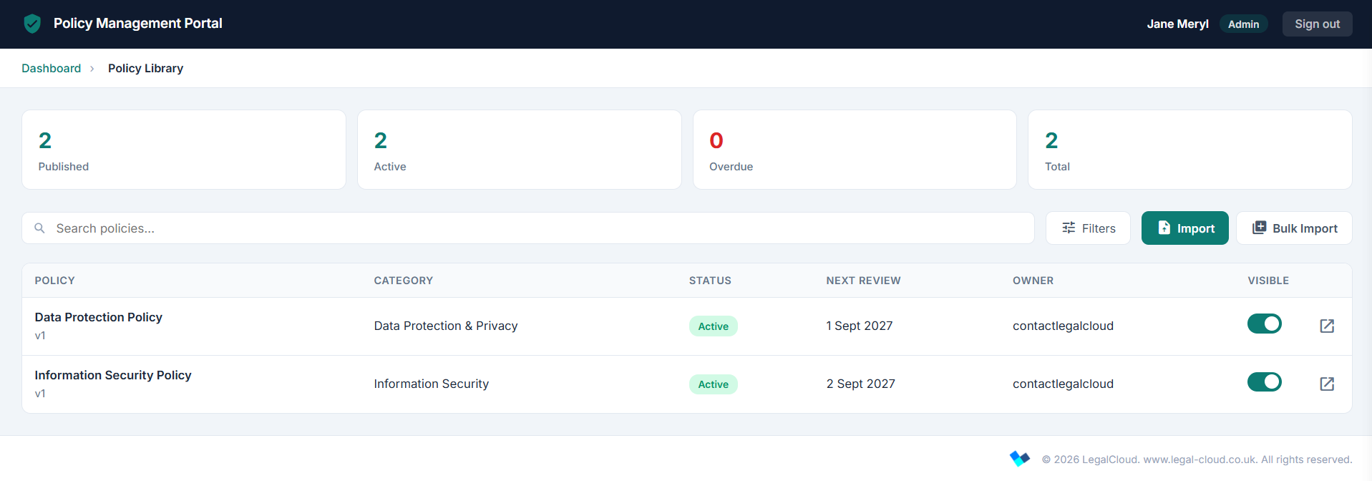The width and height of the screenshot is (1372, 481).
Task: Open Data Protection Policy in new window
Action: [1327, 326]
